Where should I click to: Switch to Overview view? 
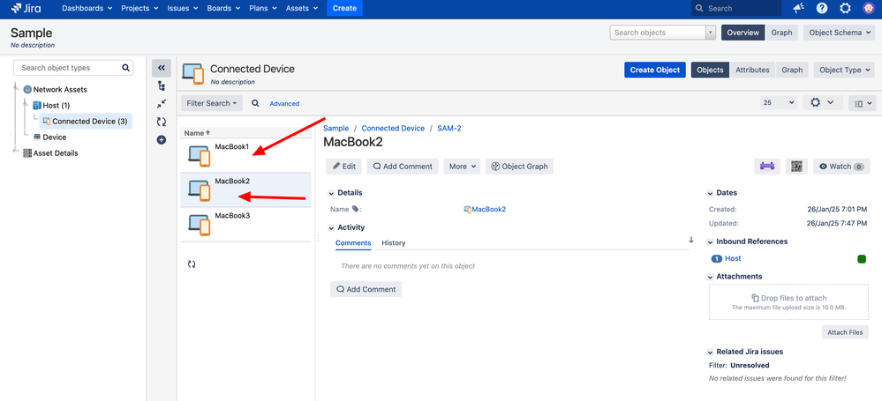click(743, 33)
